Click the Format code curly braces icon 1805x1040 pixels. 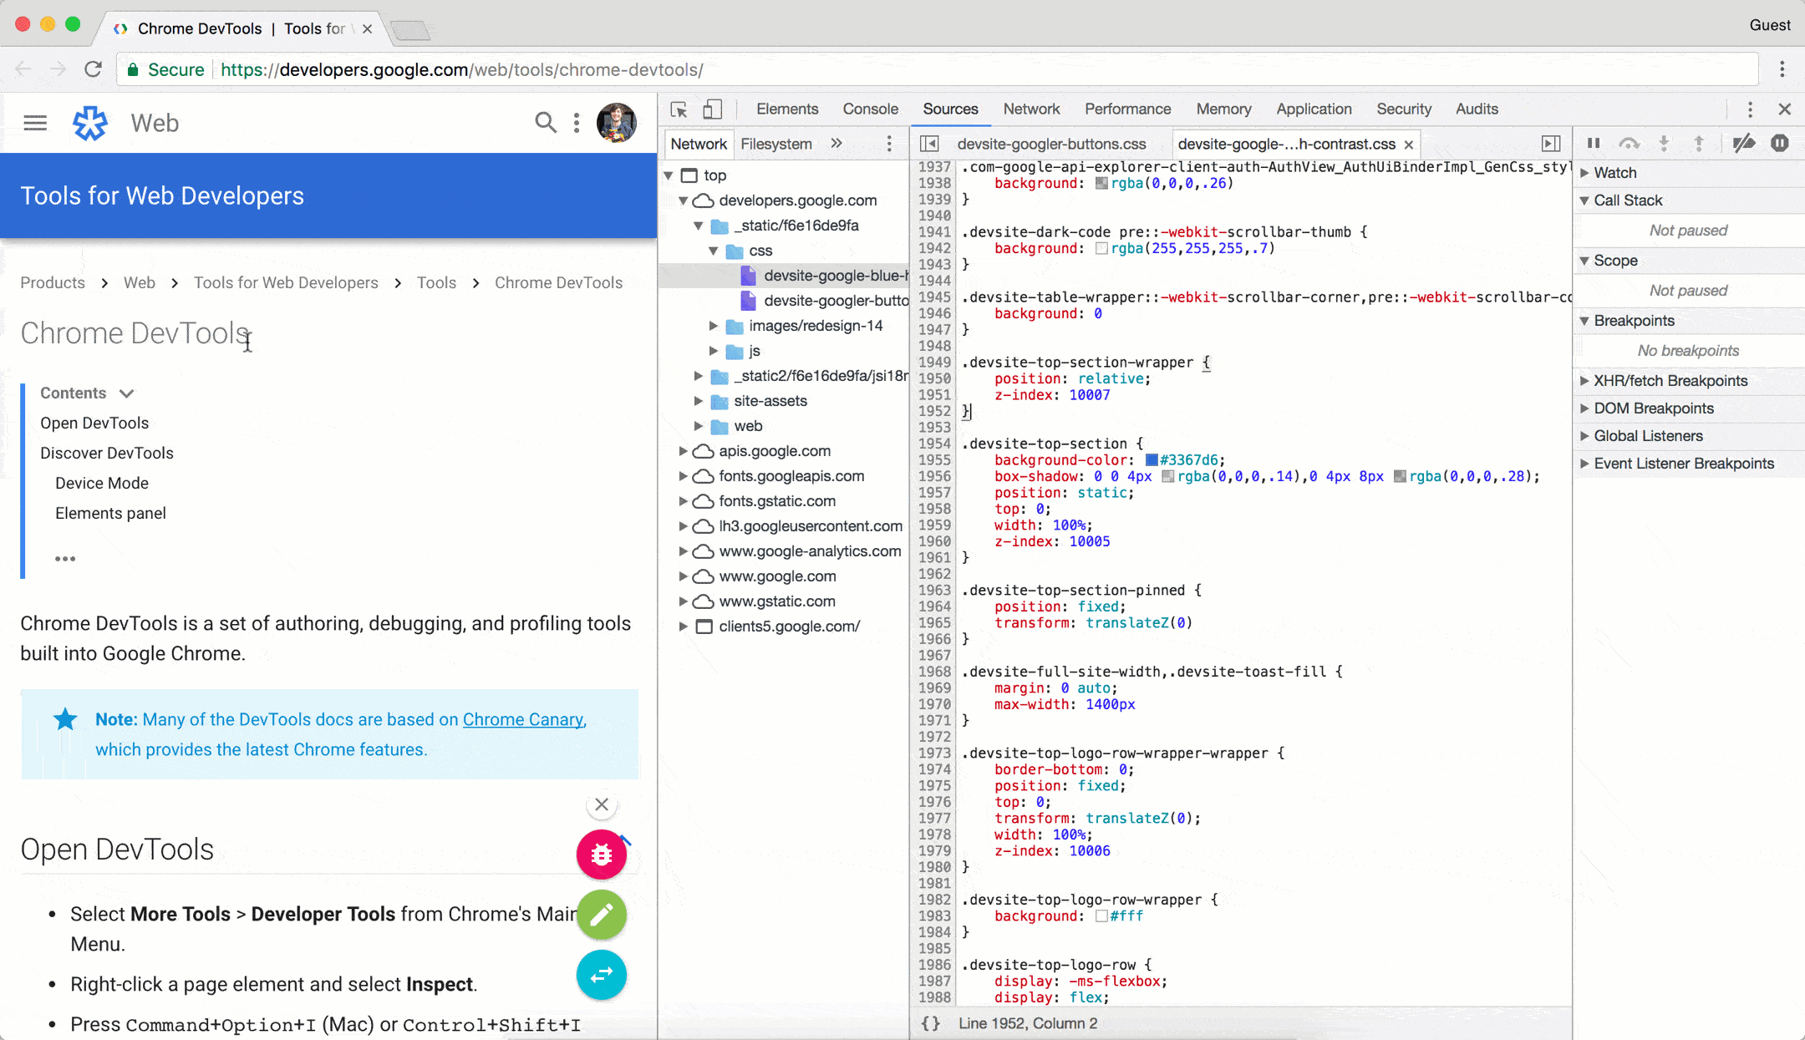pos(930,1022)
